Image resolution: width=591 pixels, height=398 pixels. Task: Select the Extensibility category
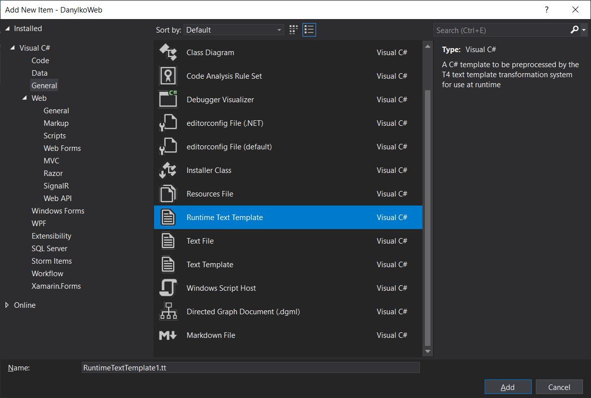[x=51, y=236]
